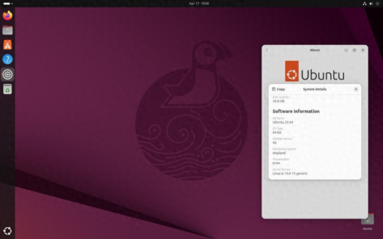Close the About settings window

(x=363, y=50)
